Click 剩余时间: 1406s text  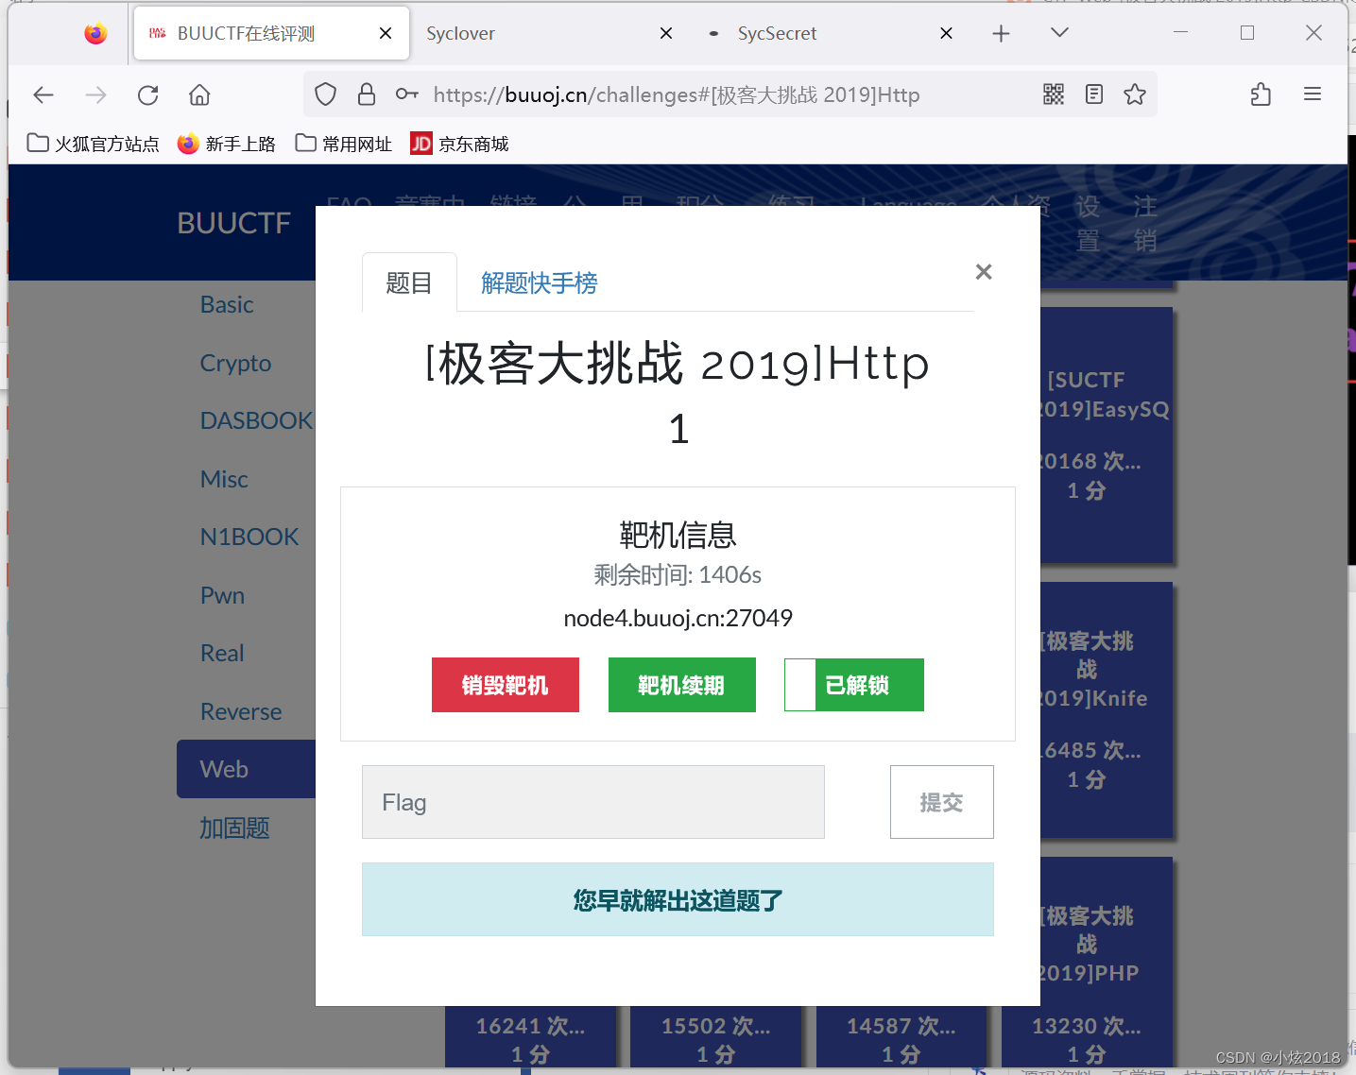coord(678,574)
